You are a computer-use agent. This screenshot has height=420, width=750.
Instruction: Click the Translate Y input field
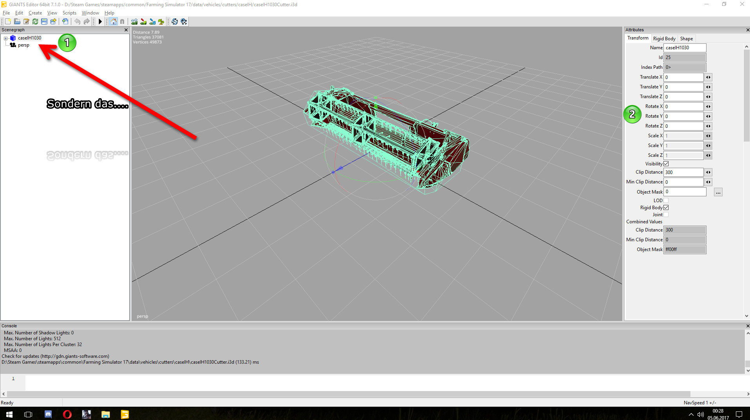[683, 87]
